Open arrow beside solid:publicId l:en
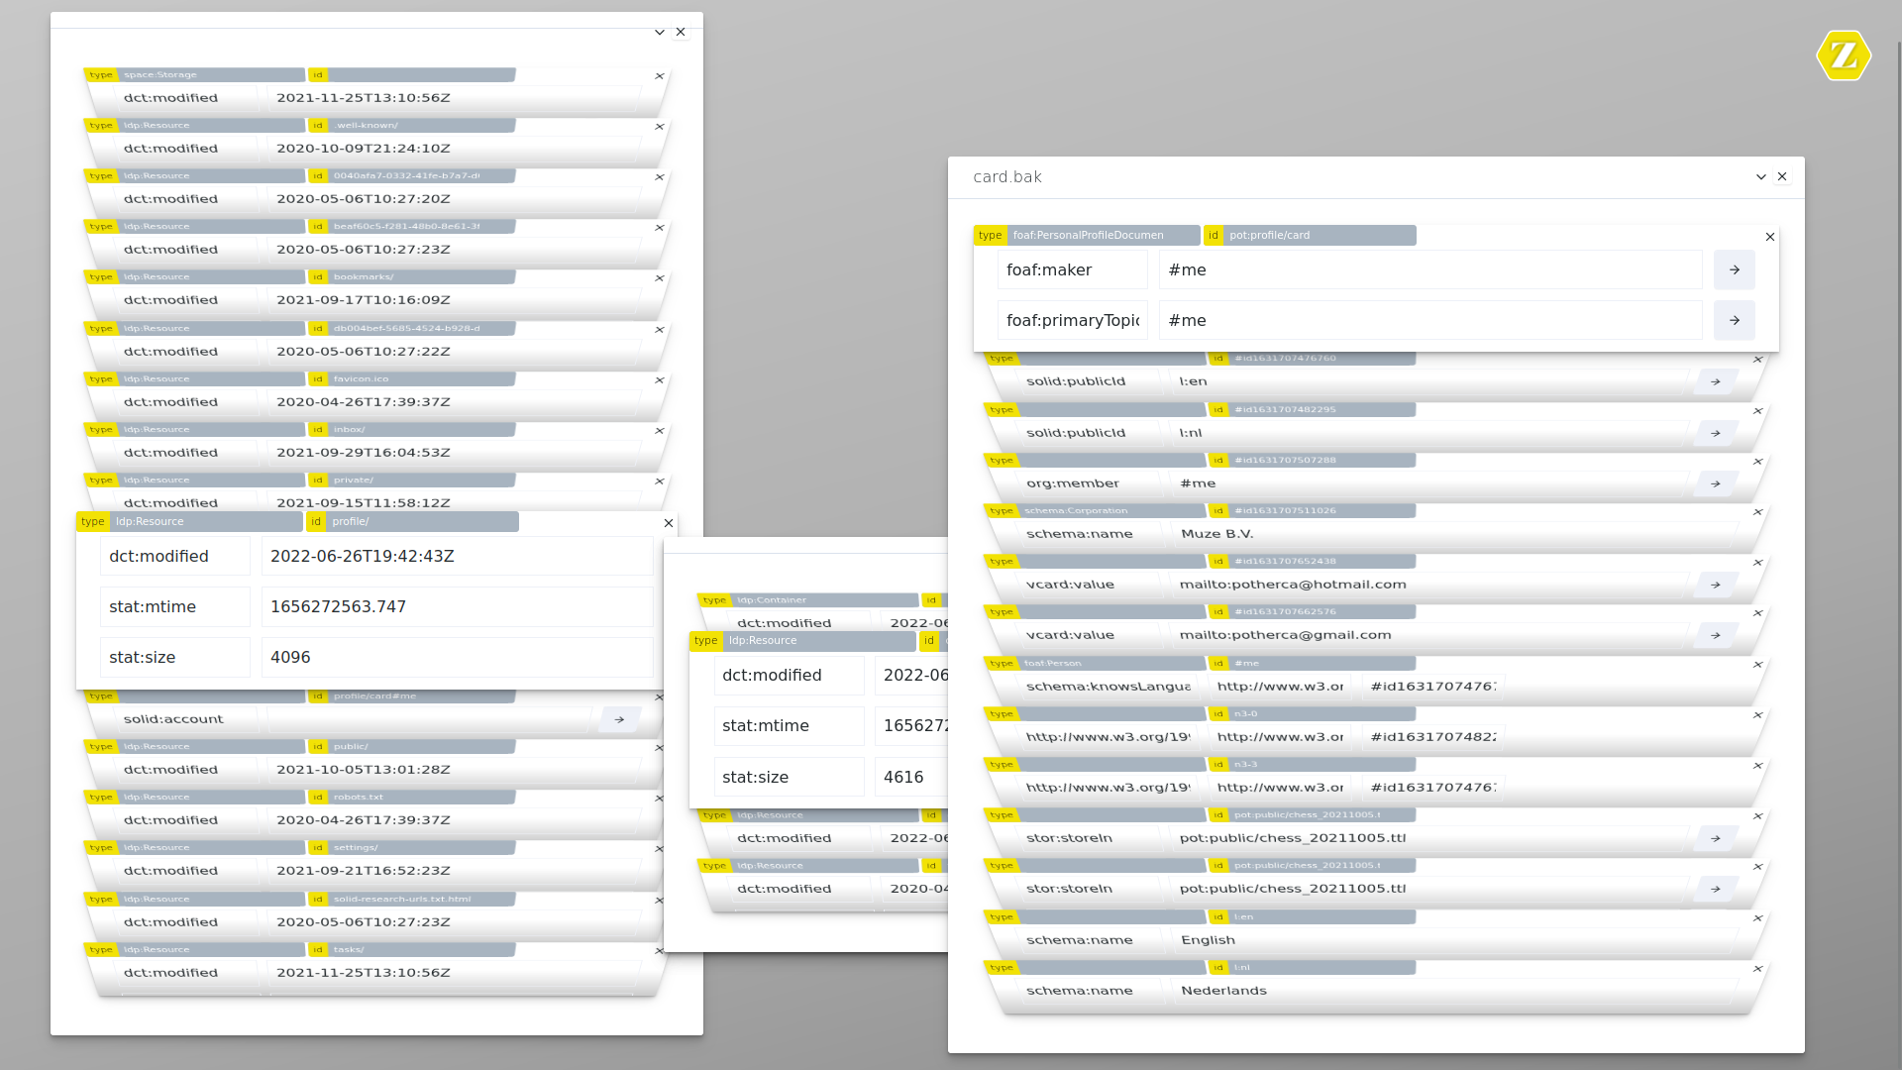This screenshot has width=1902, height=1070. [x=1715, y=381]
